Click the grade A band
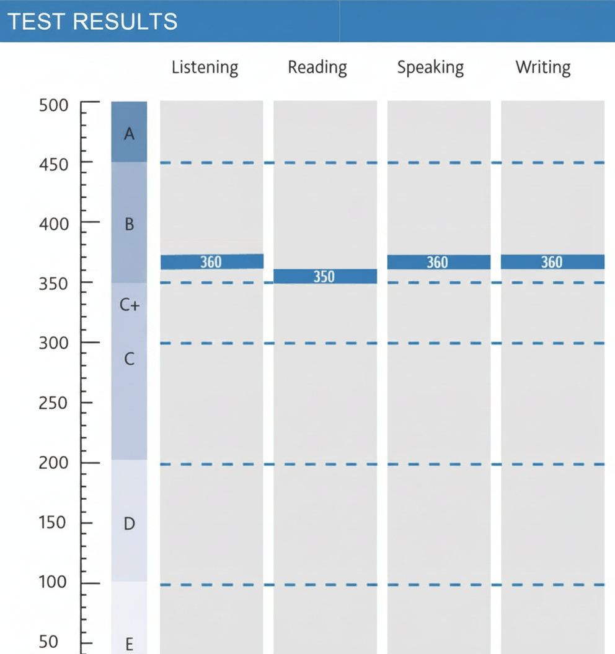Screen dimensions: 615x654 pyautogui.click(x=129, y=133)
